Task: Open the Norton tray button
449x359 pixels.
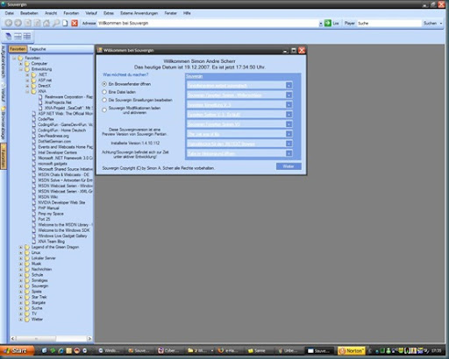Action: (352, 350)
